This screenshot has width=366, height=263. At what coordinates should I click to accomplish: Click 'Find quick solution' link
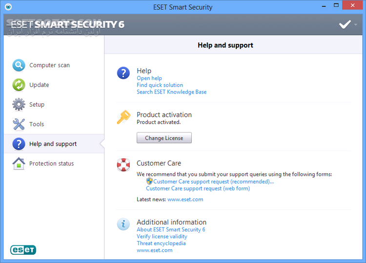[160, 85]
